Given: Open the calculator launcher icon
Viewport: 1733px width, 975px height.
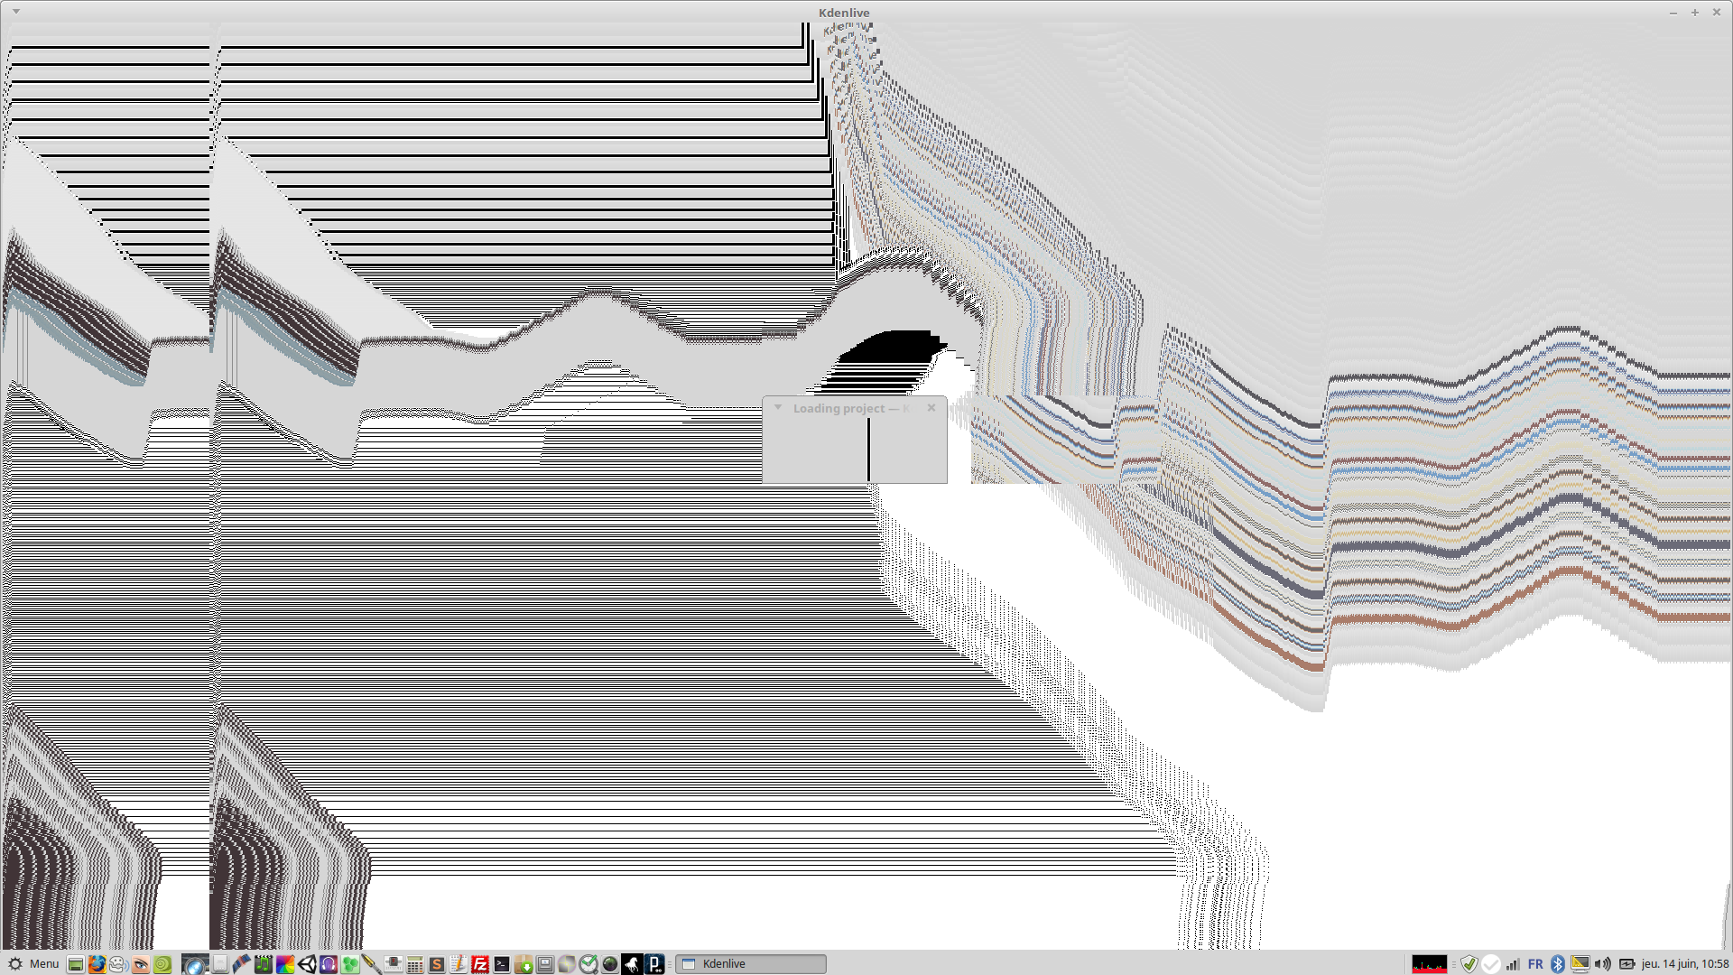Looking at the screenshot, I should tap(414, 964).
